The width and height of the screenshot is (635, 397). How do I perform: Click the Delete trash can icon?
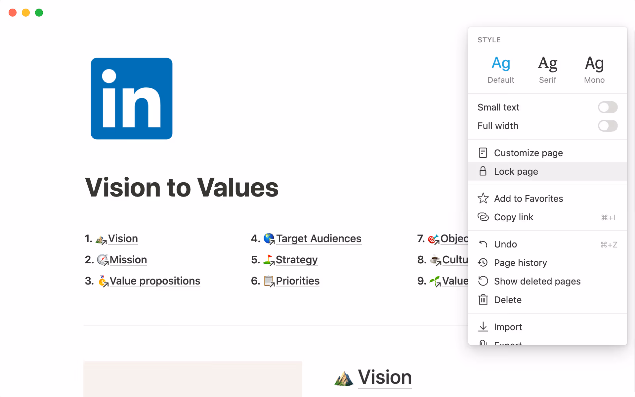[483, 300]
